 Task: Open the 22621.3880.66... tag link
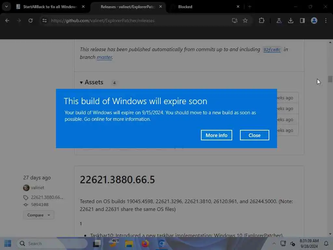(47, 197)
